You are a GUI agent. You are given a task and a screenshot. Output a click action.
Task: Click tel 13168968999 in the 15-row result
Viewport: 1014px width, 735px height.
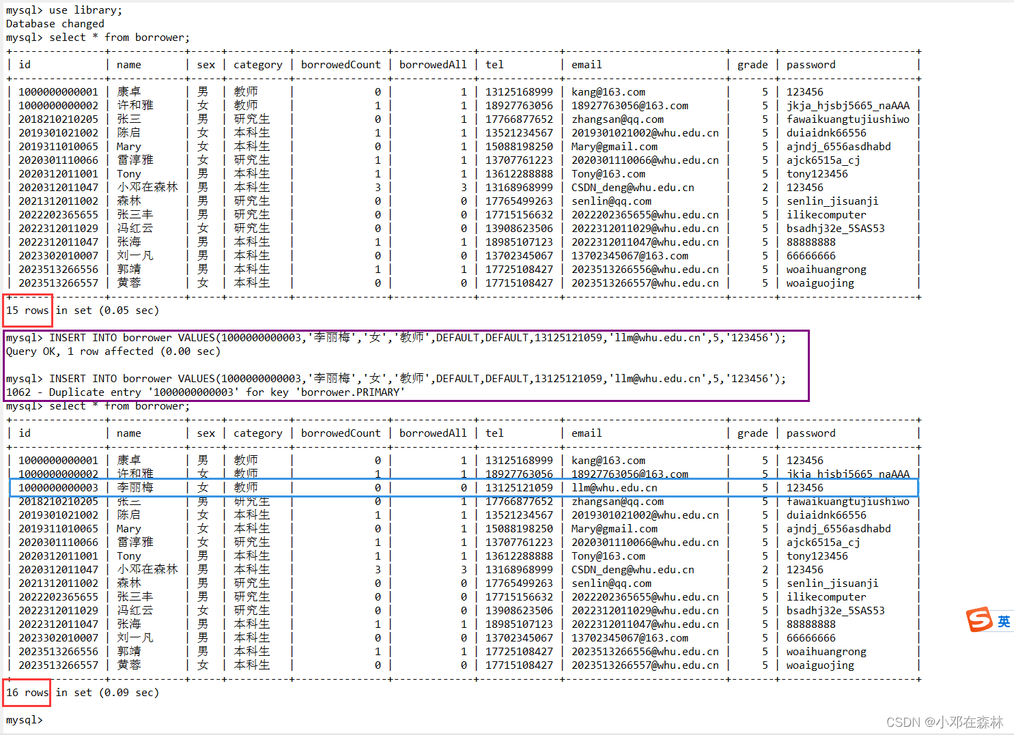(x=519, y=188)
